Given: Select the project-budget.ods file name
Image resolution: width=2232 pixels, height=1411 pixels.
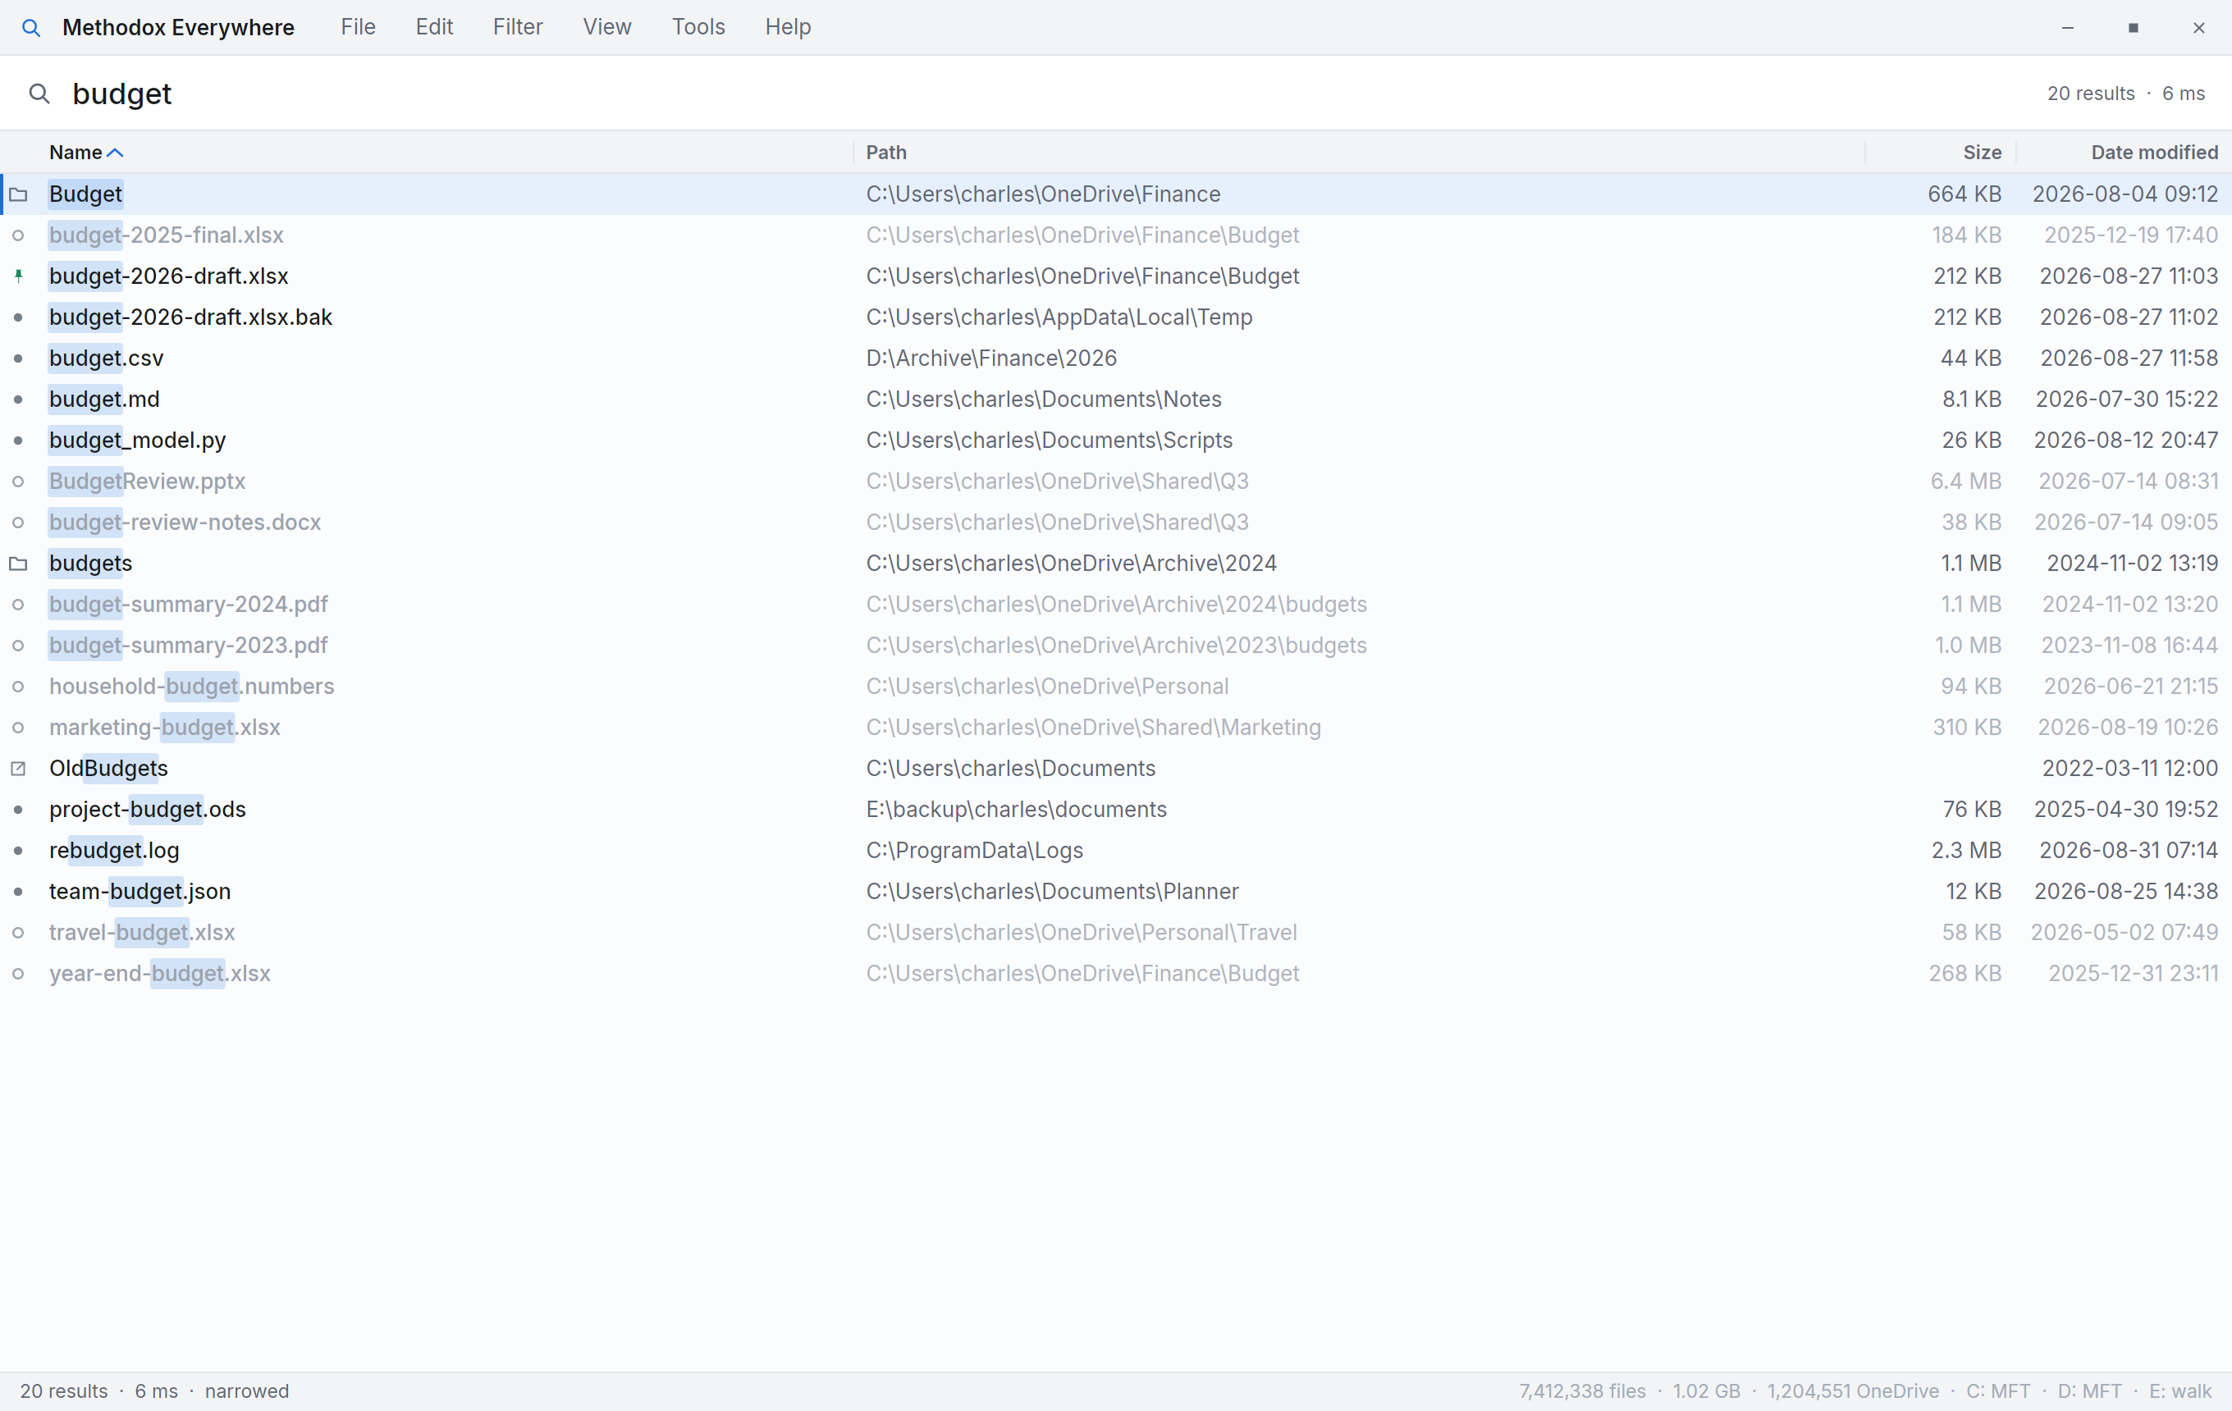Looking at the screenshot, I should (148, 810).
